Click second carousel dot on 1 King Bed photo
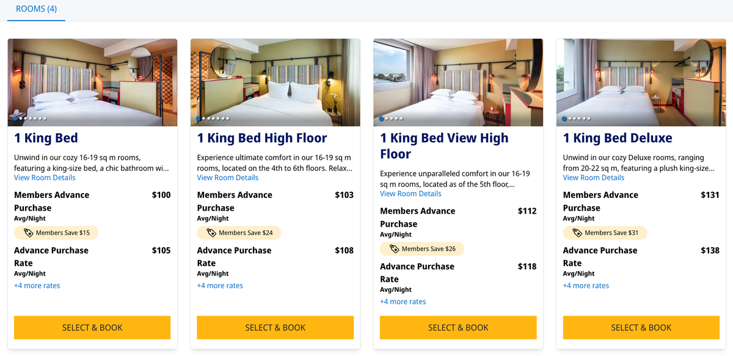The height and width of the screenshot is (356, 733). pos(20,118)
